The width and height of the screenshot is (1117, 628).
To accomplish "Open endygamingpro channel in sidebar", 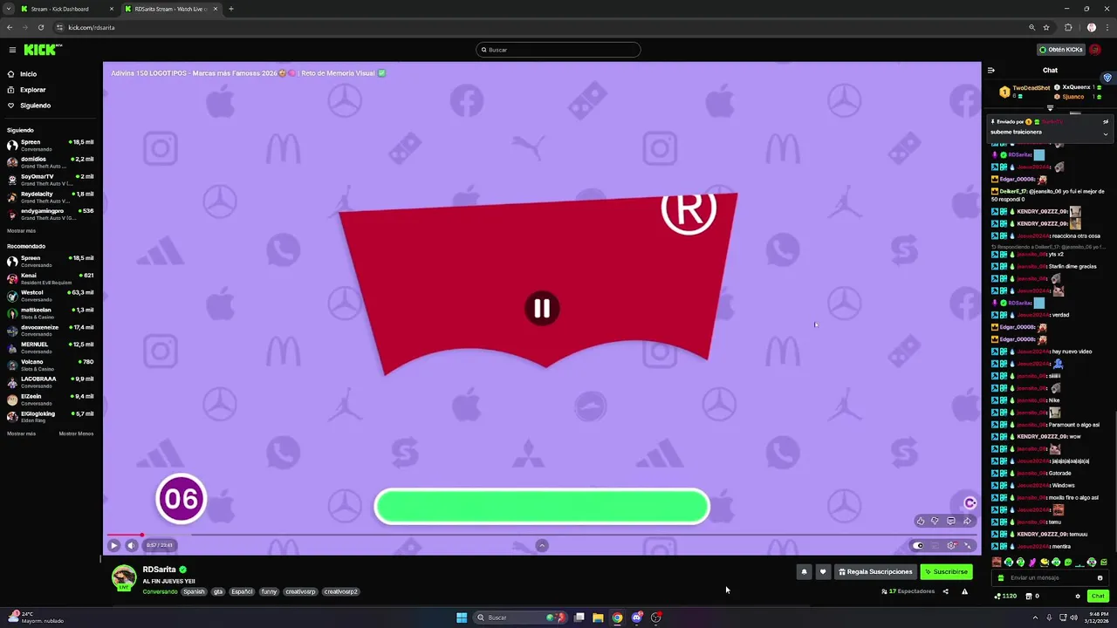I will pyautogui.click(x=50, y=214).
